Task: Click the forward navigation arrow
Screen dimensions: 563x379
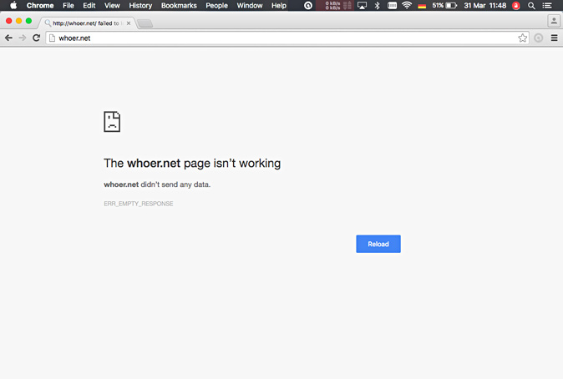Action: pyautogui.click(x=23, y=38)
